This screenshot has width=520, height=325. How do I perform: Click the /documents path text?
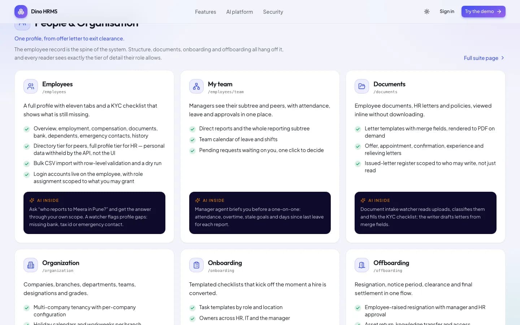tap(385, 92)
